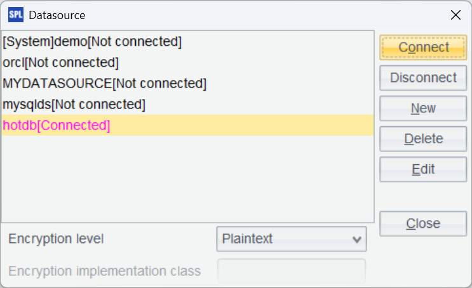Select the orcl datasource in the list
The image size is (472, 288).
pos(61,63)
